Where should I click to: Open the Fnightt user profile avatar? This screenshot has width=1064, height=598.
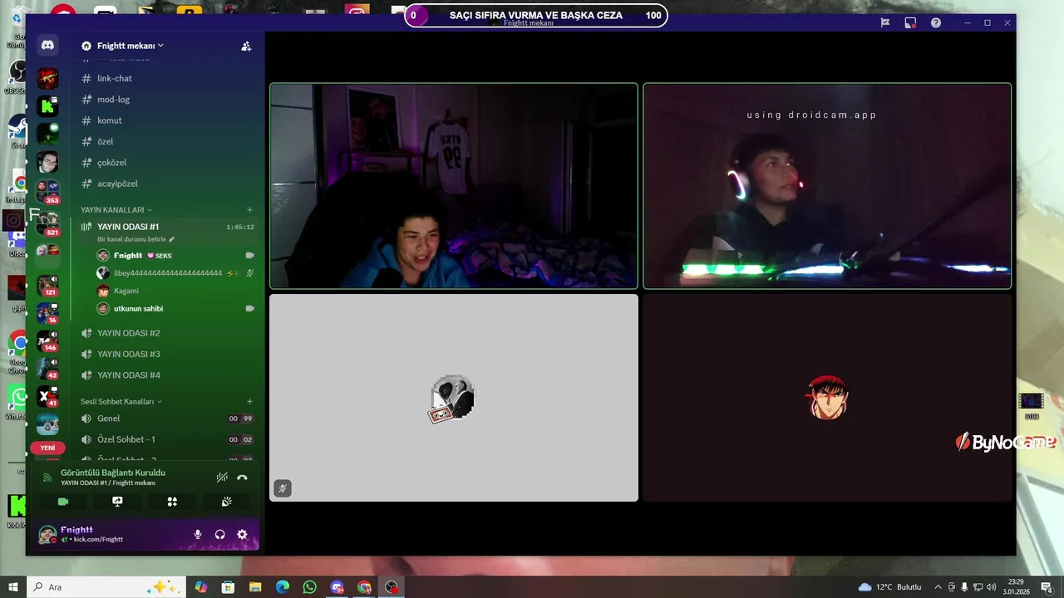tap(47, 534)
